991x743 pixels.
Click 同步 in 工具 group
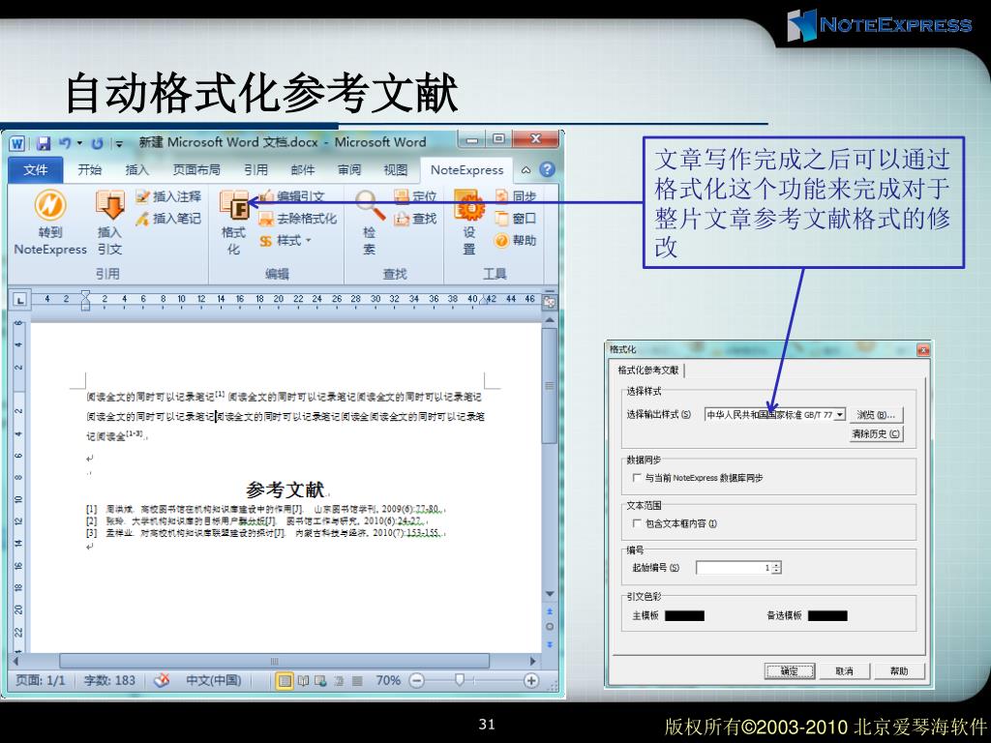pos(516,196)
